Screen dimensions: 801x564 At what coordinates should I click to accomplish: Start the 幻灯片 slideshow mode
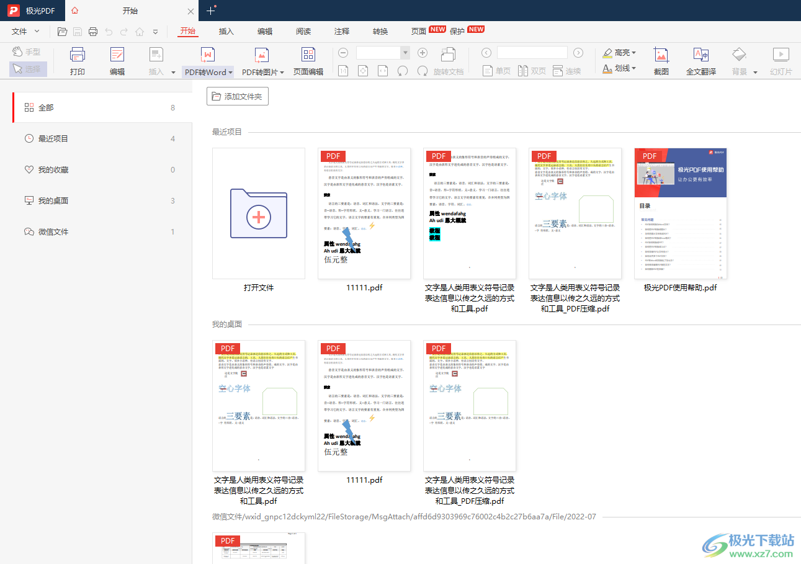tap(781, 61)
